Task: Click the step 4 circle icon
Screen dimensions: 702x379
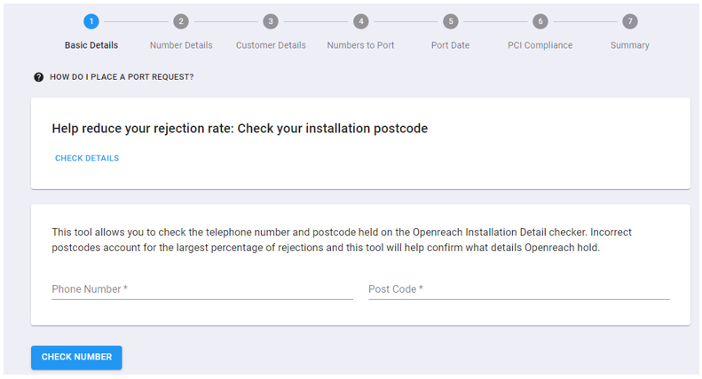Action: tap(361, 21)
